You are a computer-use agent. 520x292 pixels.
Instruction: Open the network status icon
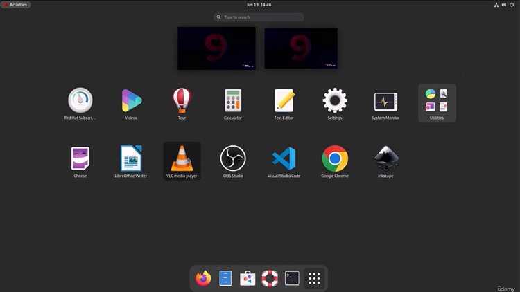(496, 5)
